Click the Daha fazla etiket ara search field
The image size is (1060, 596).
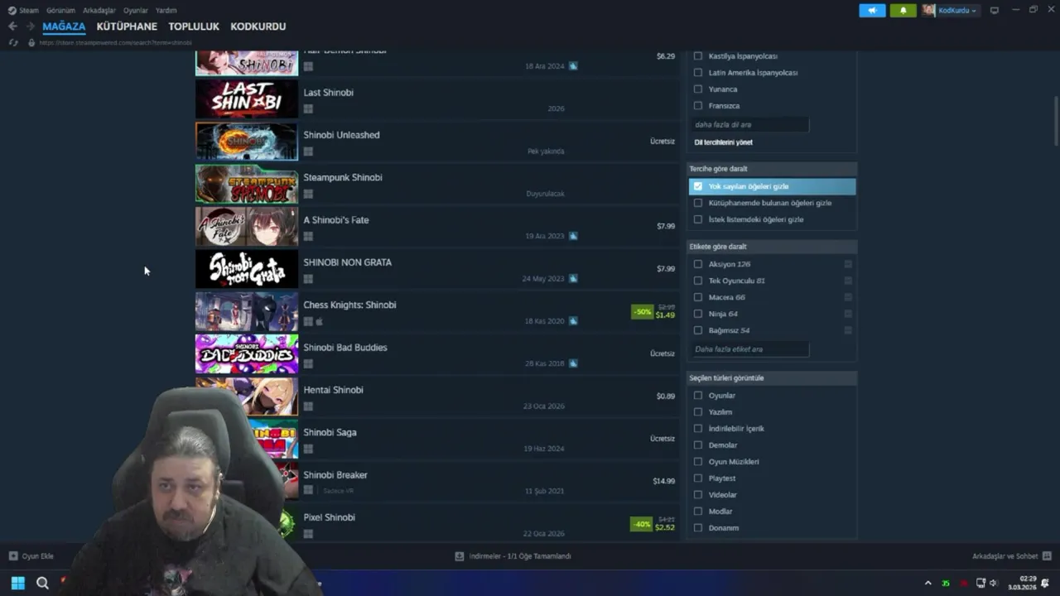(750, 349)
